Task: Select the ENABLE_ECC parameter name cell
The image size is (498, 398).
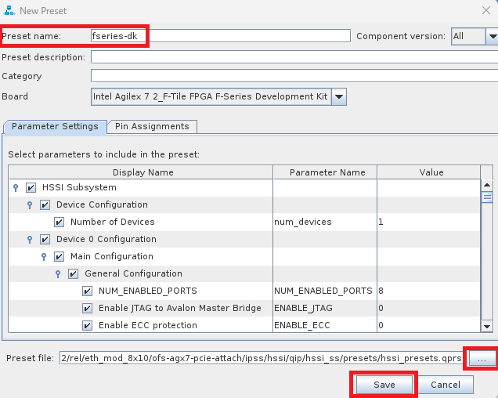Action: (325, 325)
